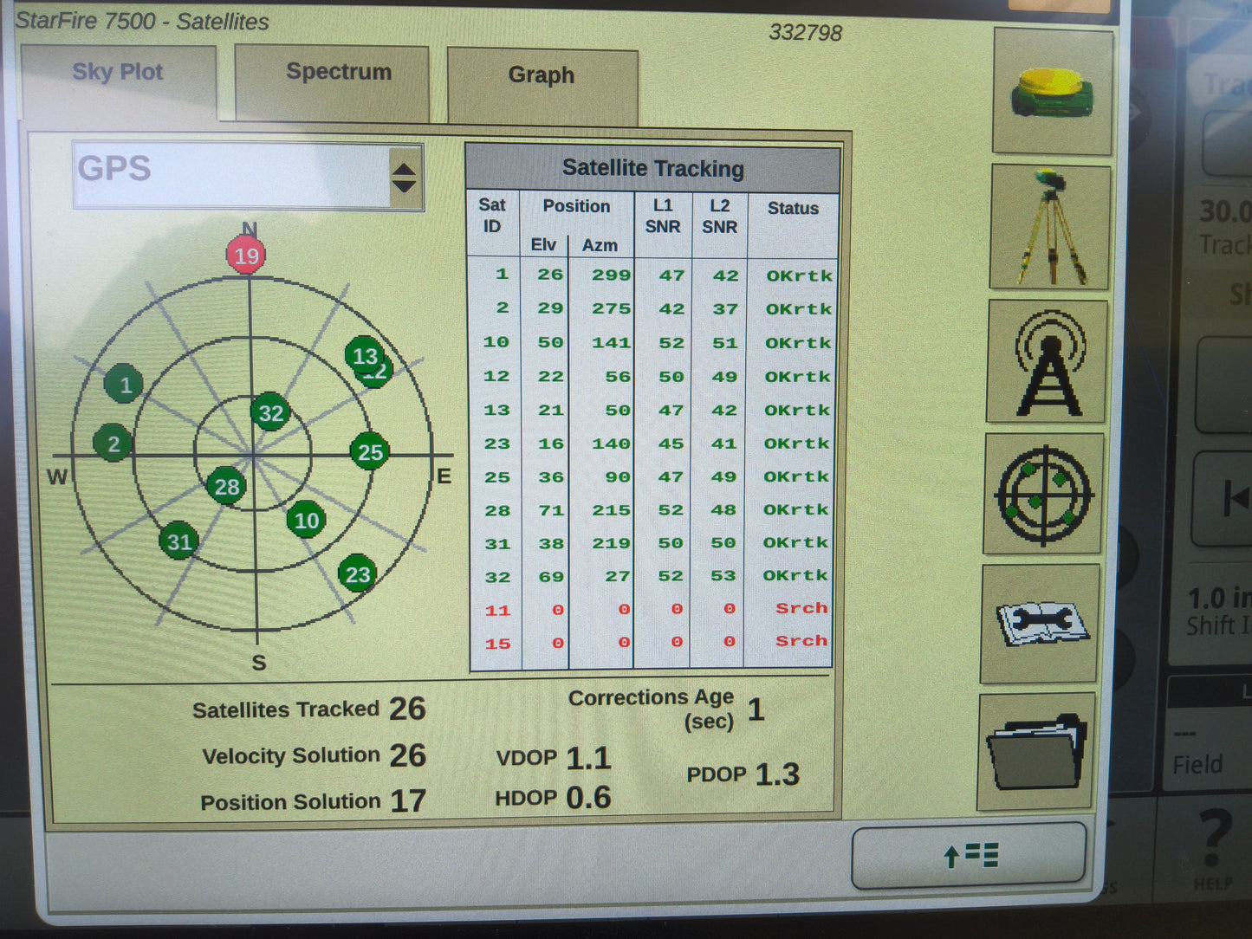Viewport: 1252px width, 939px height.
Task: Click the Sat ID column header
Action: 492,216
